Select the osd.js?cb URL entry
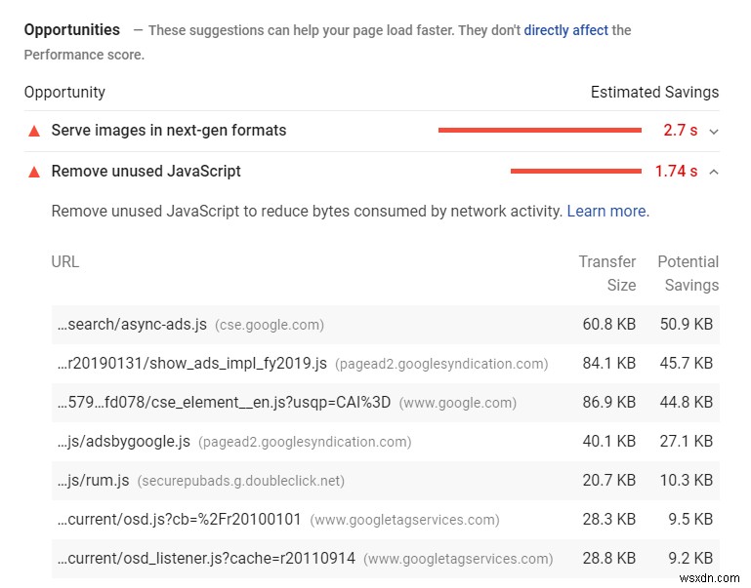 [x=179, y=519]
